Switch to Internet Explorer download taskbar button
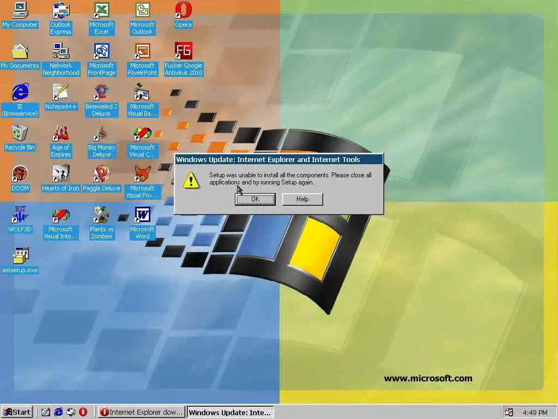The height and width of the screenshot is (419, 558). pyautogui.click(x=141, y=412)
